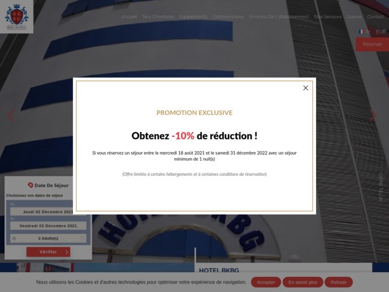Open the departure date Vendredi 03 Décembre 2021
389x292 pixels.
48,226
